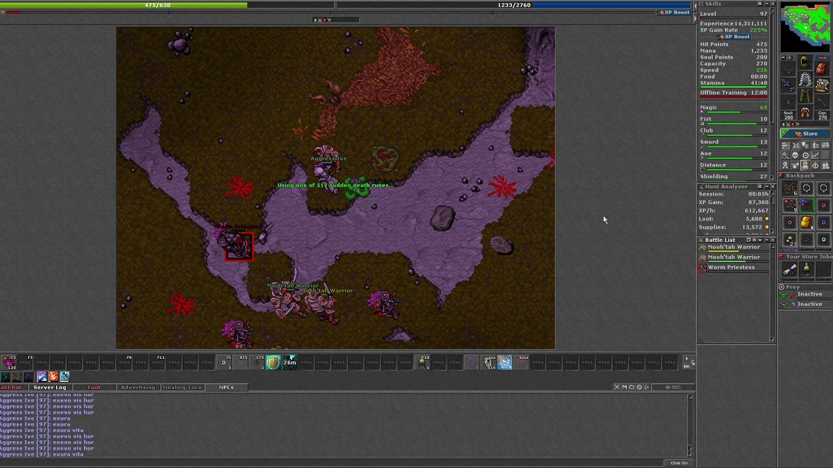Close the current chat tab with X icon
833x468 pixels.
[617, 387]
